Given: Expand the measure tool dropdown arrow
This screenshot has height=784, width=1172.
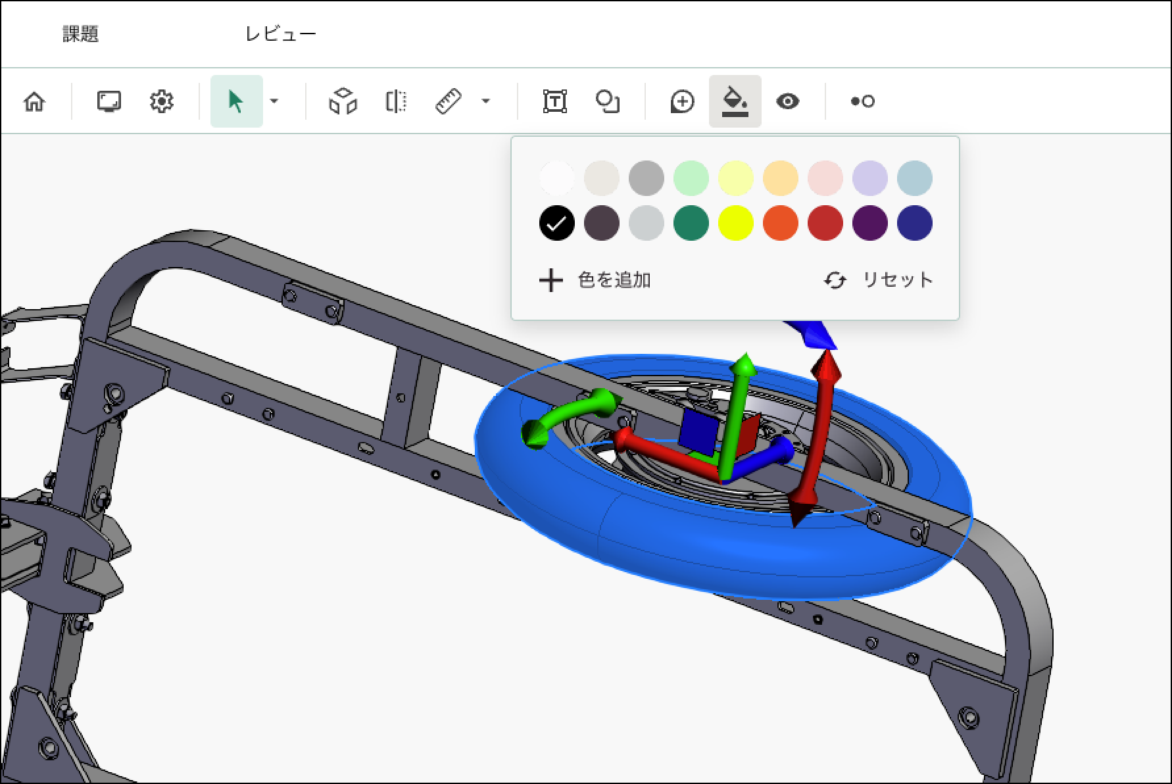Looking at the screenshot, I should click(486, 101).
